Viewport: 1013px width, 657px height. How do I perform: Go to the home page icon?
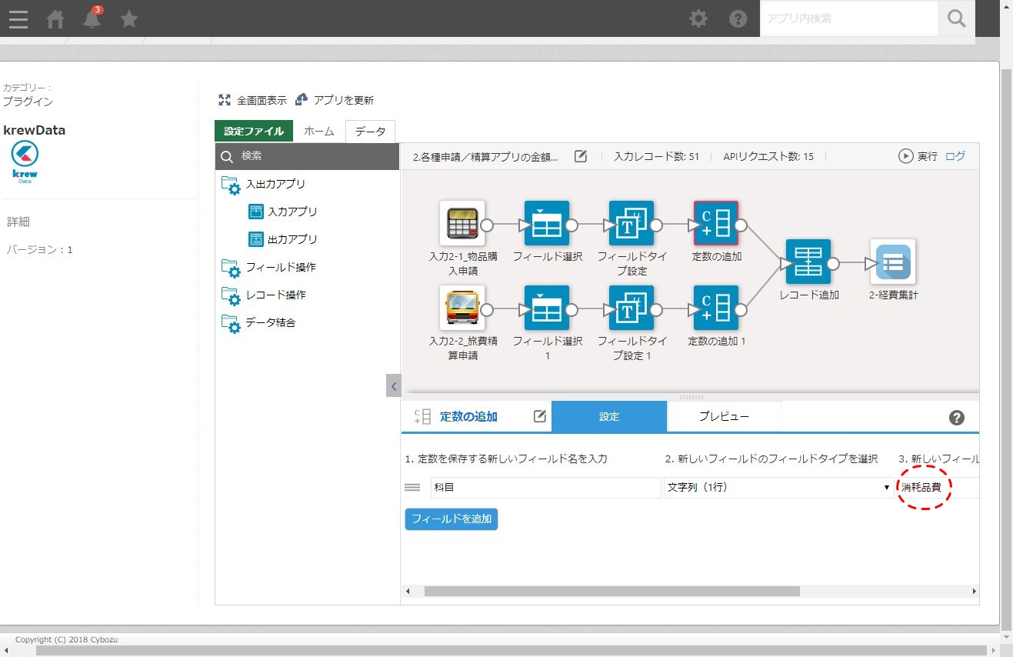[55, 19]
